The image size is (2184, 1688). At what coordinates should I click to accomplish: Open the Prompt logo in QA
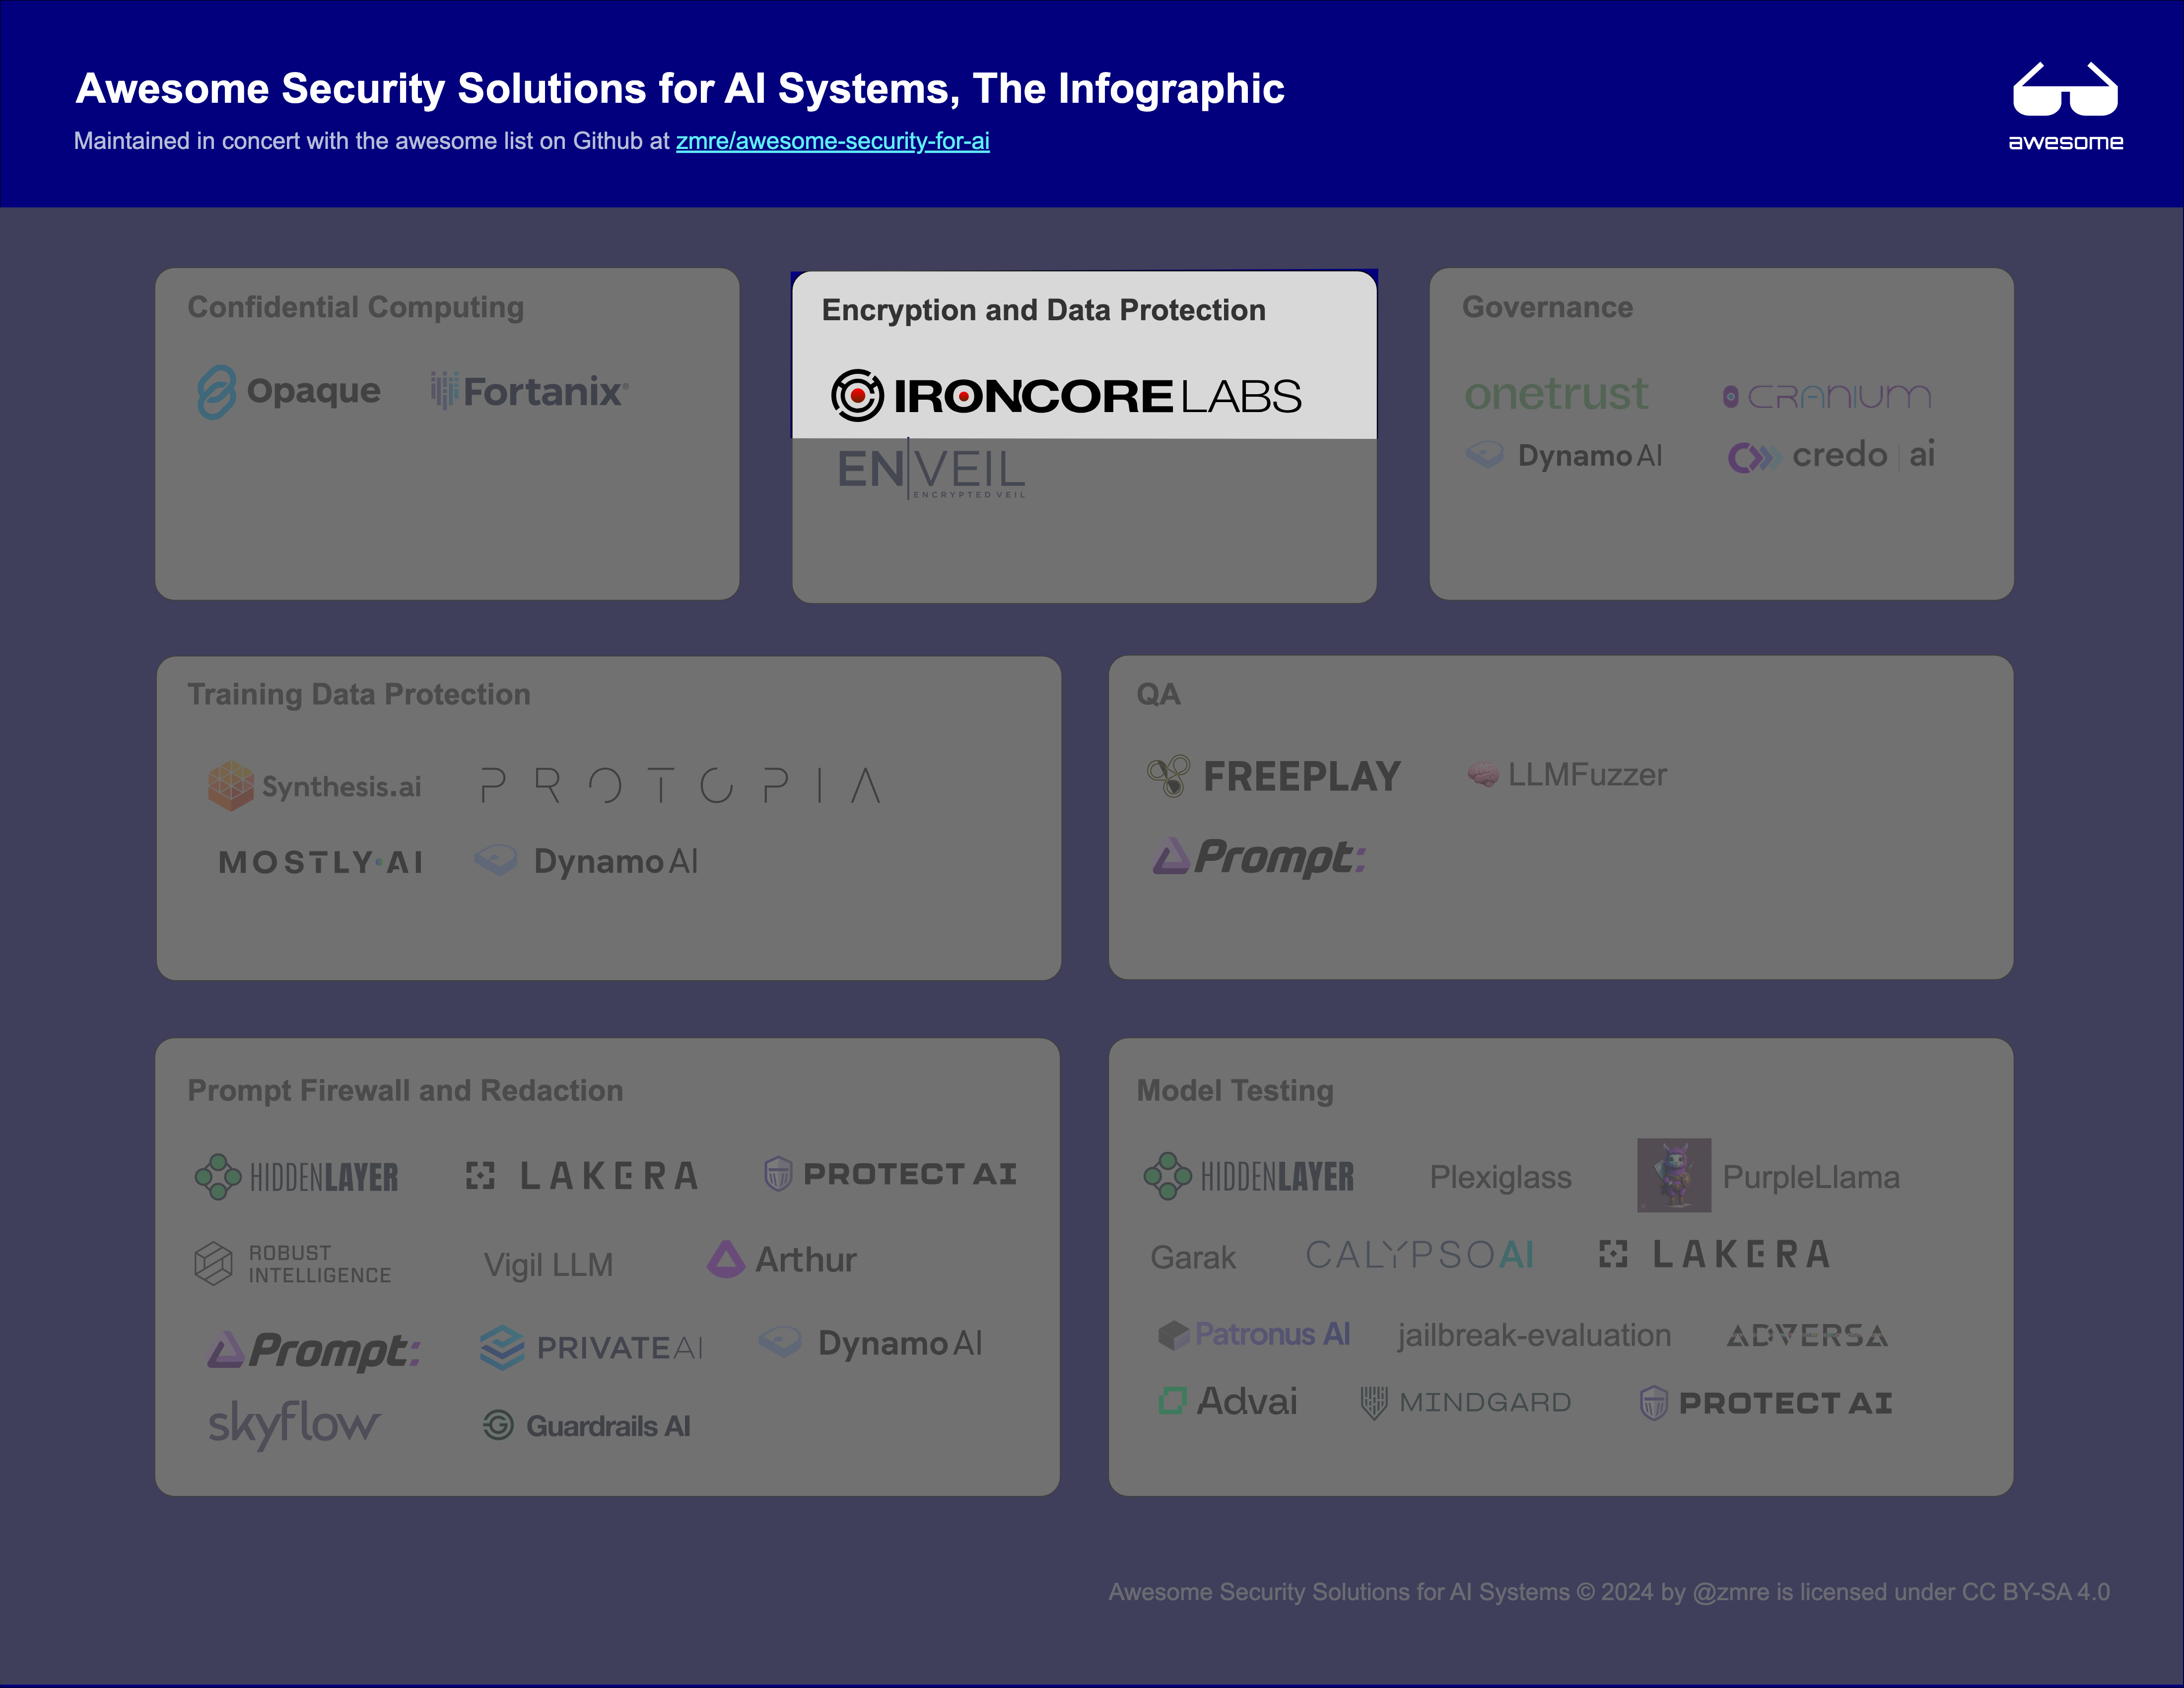point(1259,857)
